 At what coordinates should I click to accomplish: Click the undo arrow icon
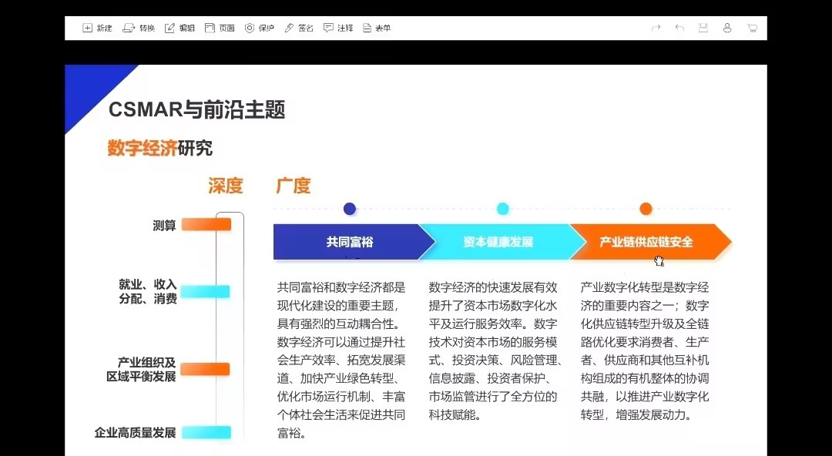tap(679, 28)
